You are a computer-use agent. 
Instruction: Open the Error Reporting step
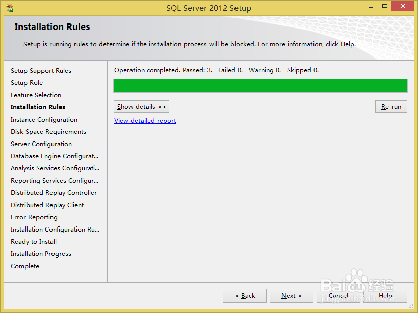(34, 217)
